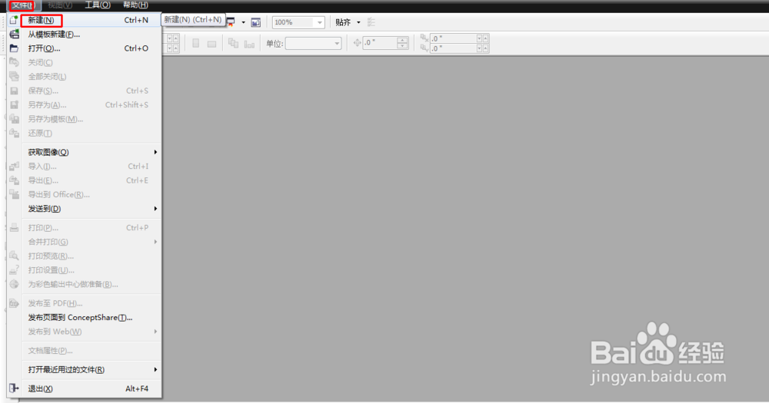
Task: Select portrait page orientation icon
Action: pos(195,44)
